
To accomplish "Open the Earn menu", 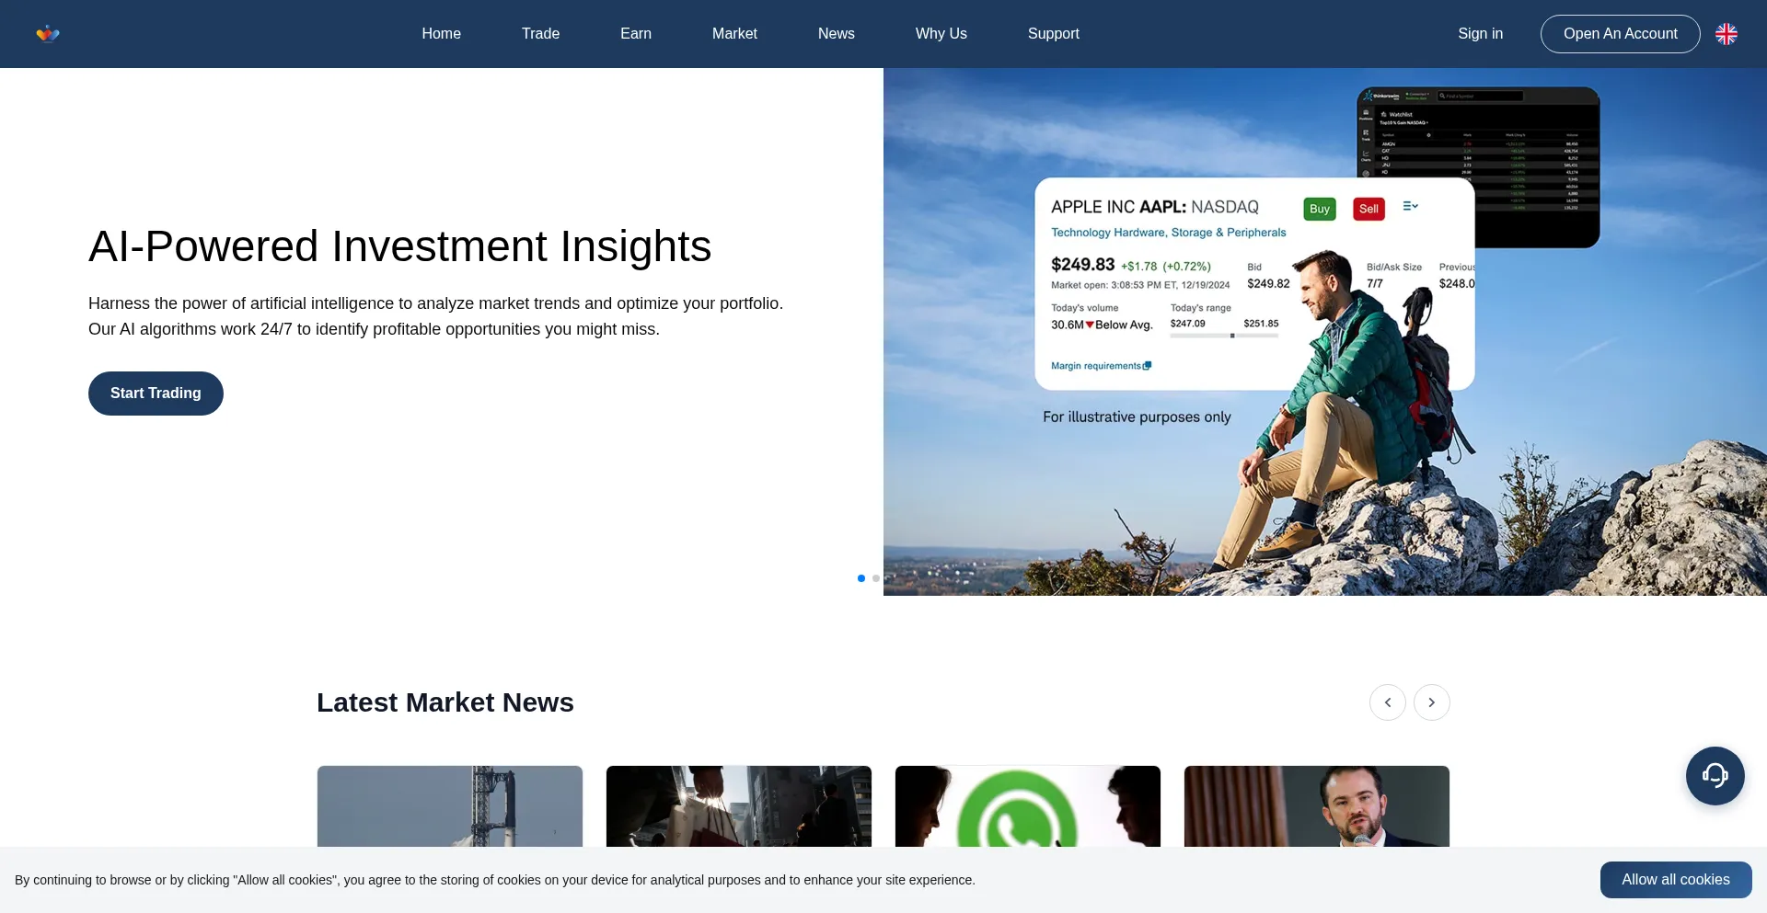I will click(x=636, y=34).
